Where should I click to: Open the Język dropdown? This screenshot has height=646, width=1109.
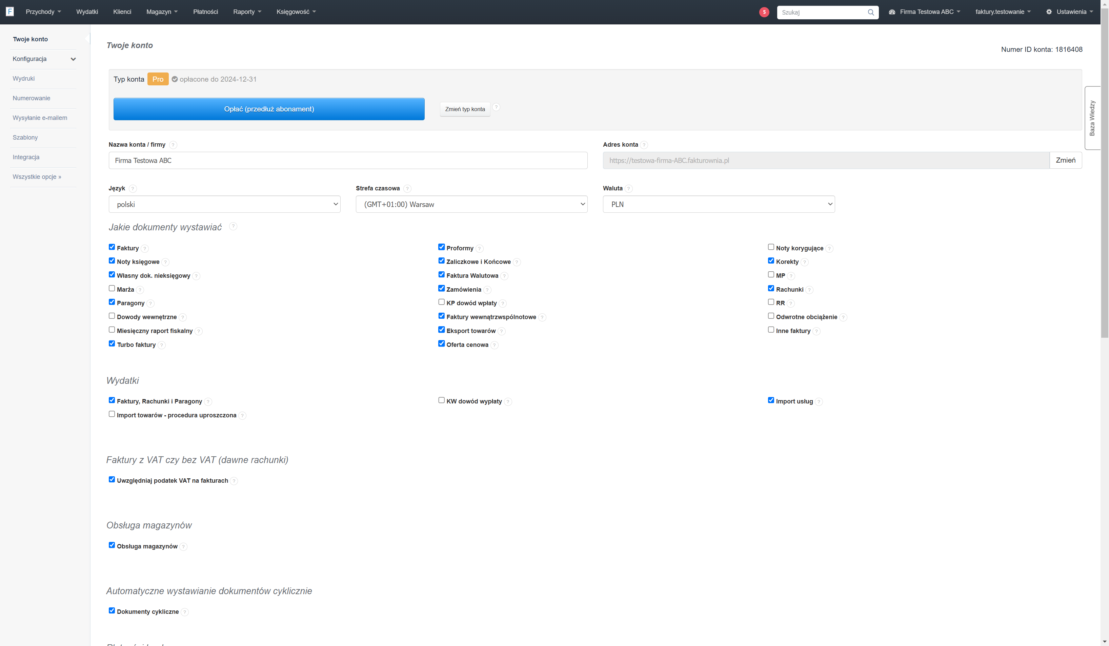[x=224, y=204]
